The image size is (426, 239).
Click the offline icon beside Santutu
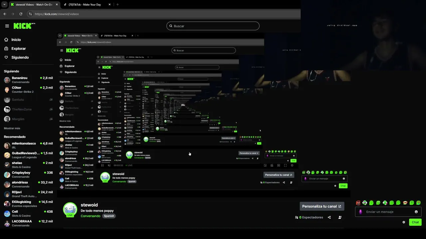(51, 100)
